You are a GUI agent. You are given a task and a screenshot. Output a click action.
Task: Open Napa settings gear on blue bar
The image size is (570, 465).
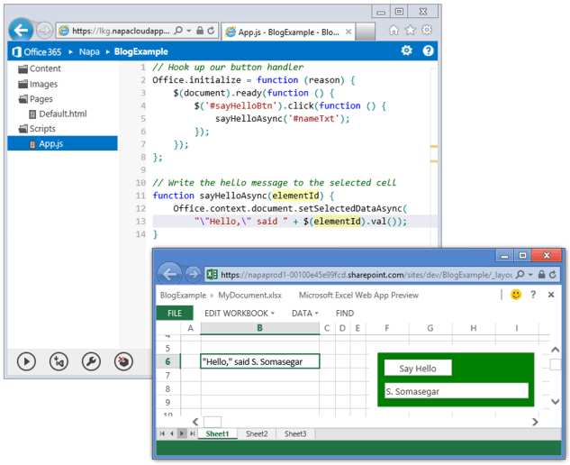pyautogui.click(x=406, y=50)
